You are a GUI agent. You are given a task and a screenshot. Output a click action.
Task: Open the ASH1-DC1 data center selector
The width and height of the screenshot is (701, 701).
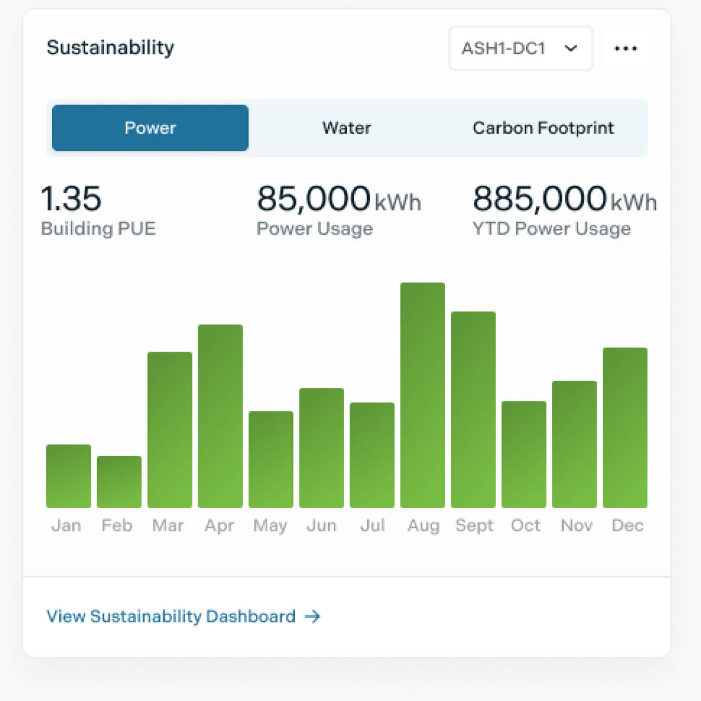click(503, 48)
